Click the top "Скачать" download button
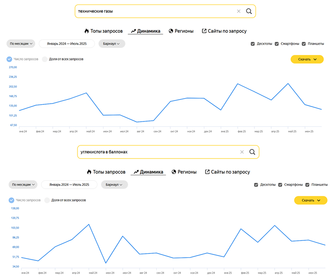 (x=307, y=59)
